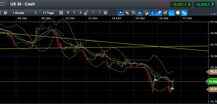The image size is (217, 104).
Task: Open the stacked windows layout icon
Action: click(x=159, y=13)
